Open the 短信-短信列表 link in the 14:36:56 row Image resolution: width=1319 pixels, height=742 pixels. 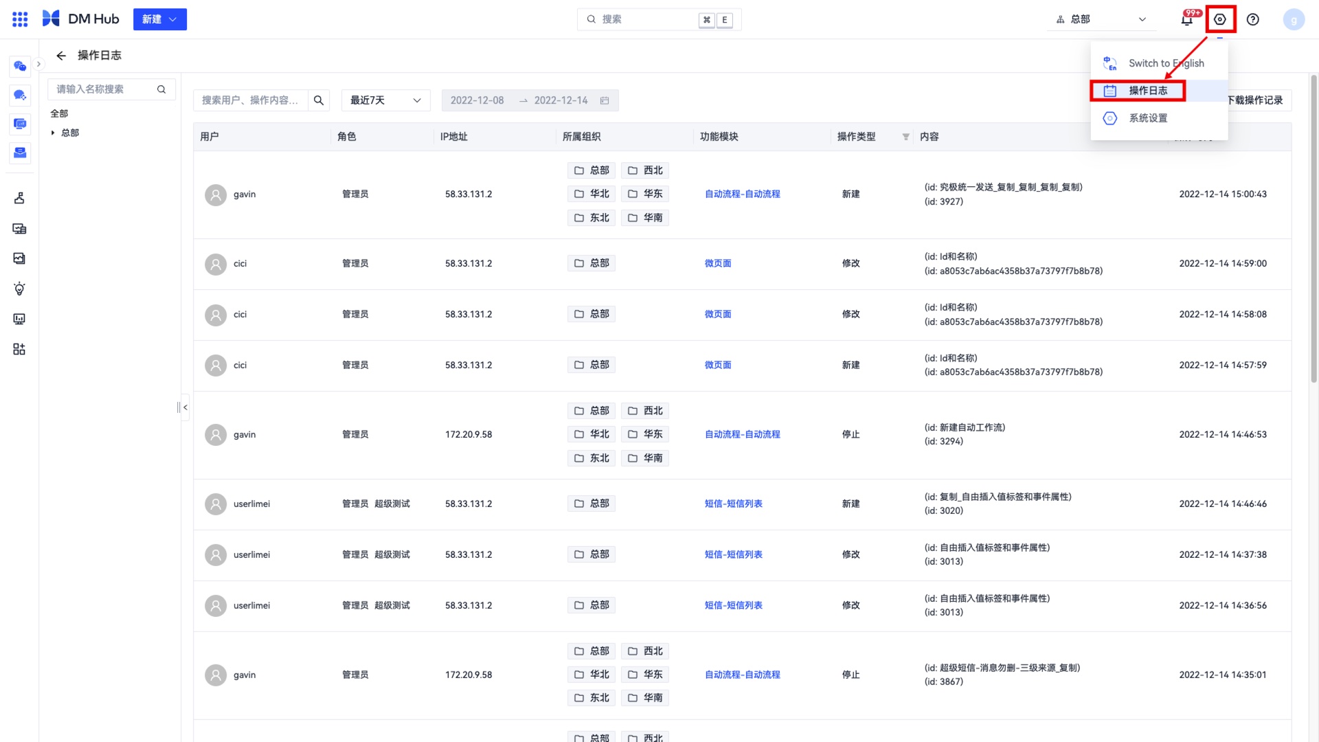[x=733, y=605]
